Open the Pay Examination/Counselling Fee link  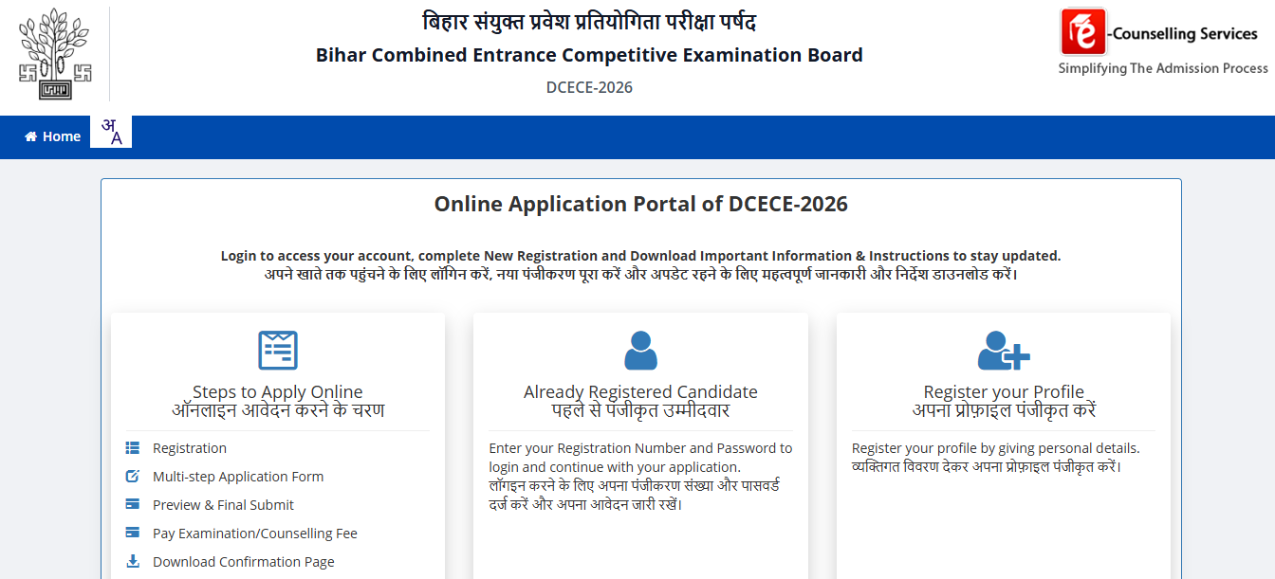coord(254,533)
